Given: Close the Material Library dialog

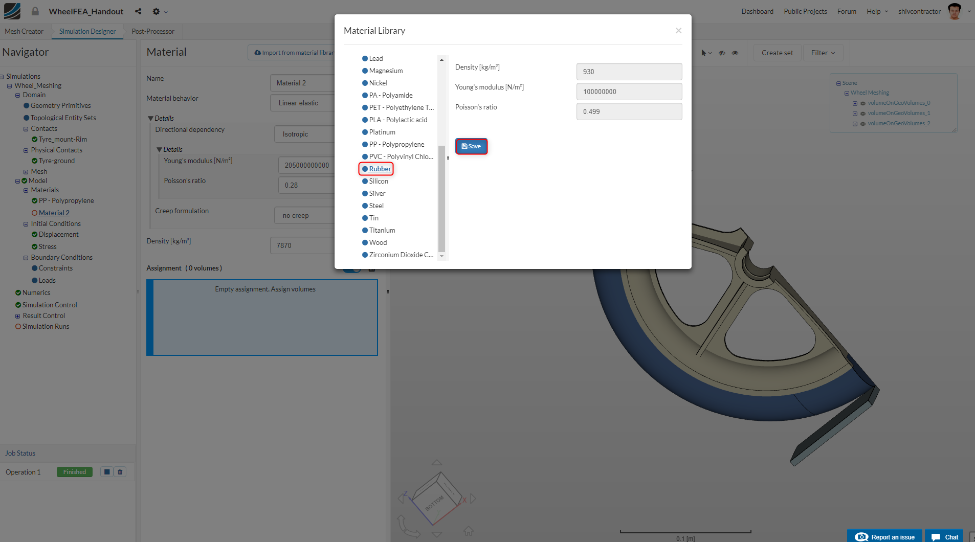Looking at the screenshot, I should (678, 31).
